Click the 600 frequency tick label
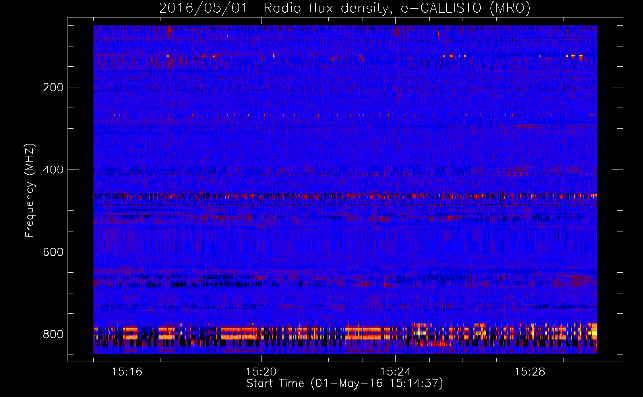The height and width of the screenshot is (397, 643). coord(53,252)
